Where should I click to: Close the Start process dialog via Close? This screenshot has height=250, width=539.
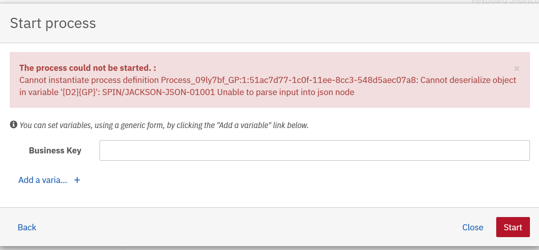(x=473, y=227)
